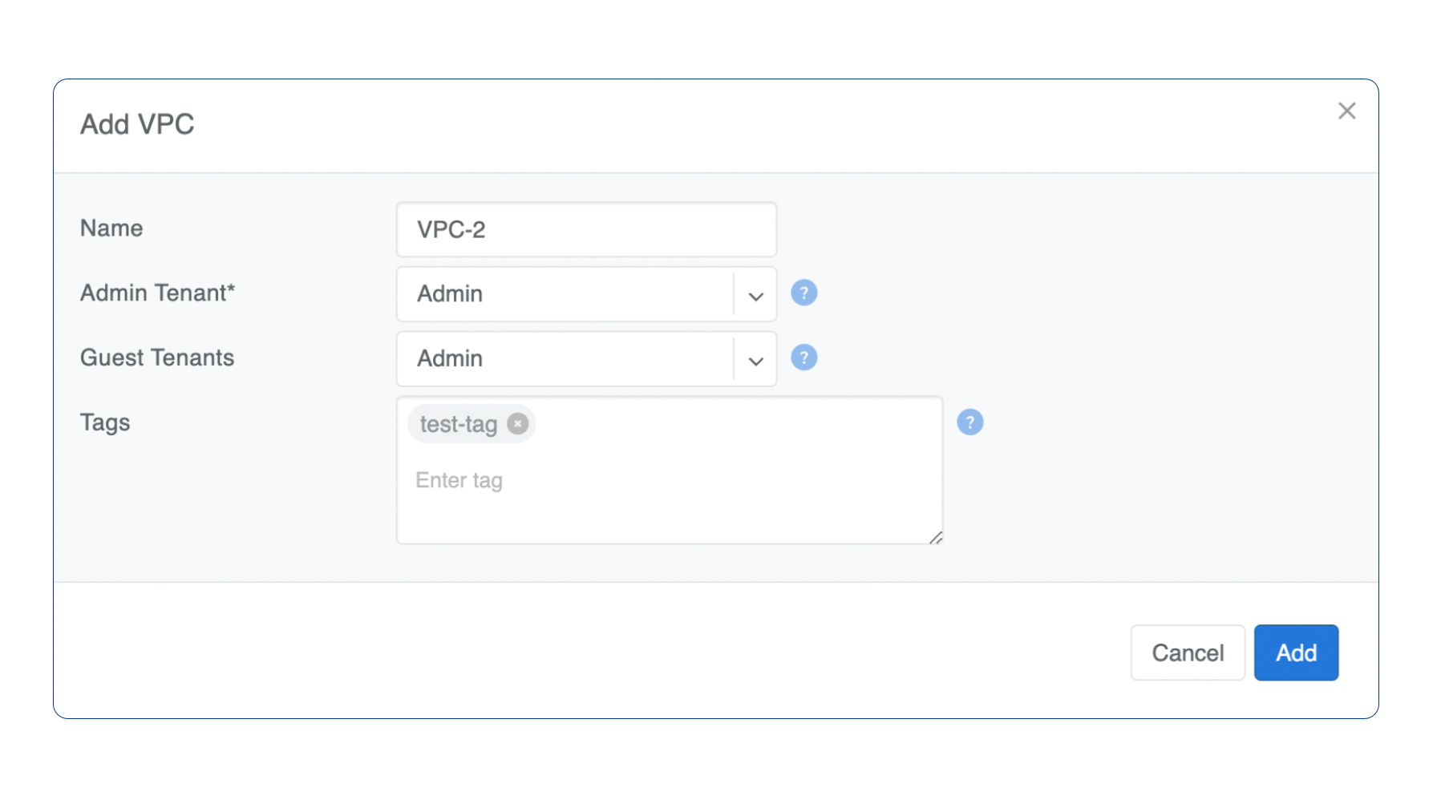Image resolution: width=1441 pixels, height=792 pixels.
Task: Click the blue Add button
Action: tap(1295, 653)
